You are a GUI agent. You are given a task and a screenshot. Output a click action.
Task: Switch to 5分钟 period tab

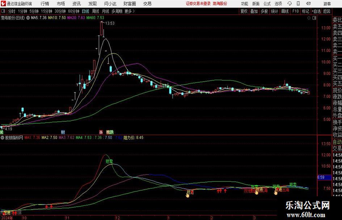click(34, 11)
